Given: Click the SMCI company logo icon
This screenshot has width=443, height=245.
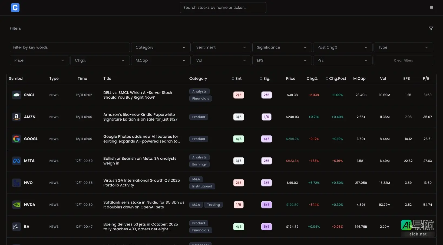Looking at the screenshot, I should [x=16, y=95].
